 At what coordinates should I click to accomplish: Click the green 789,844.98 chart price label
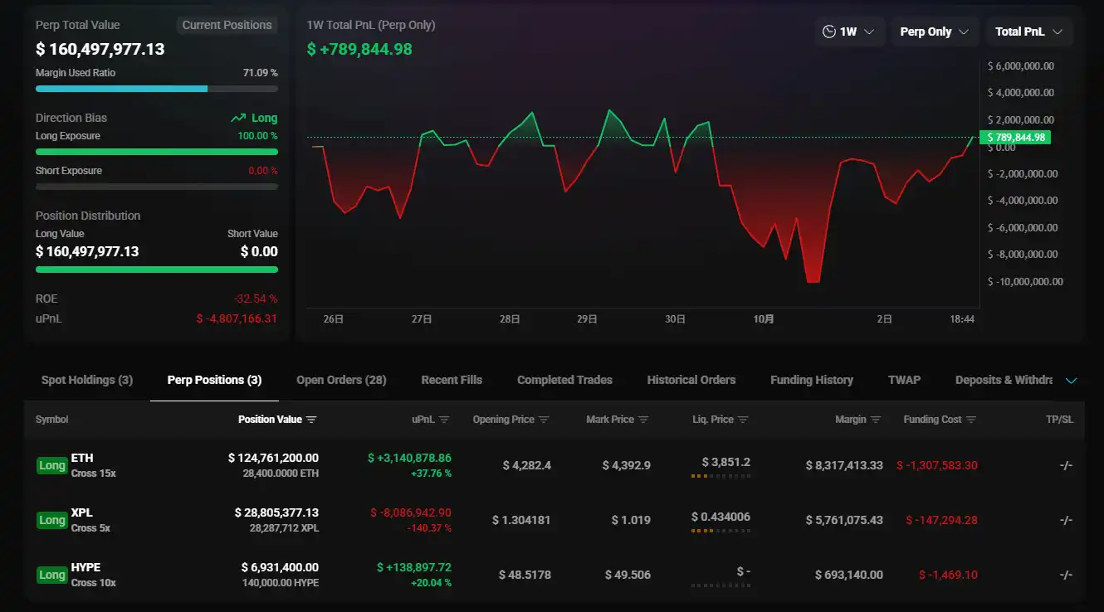point(1014,138)
